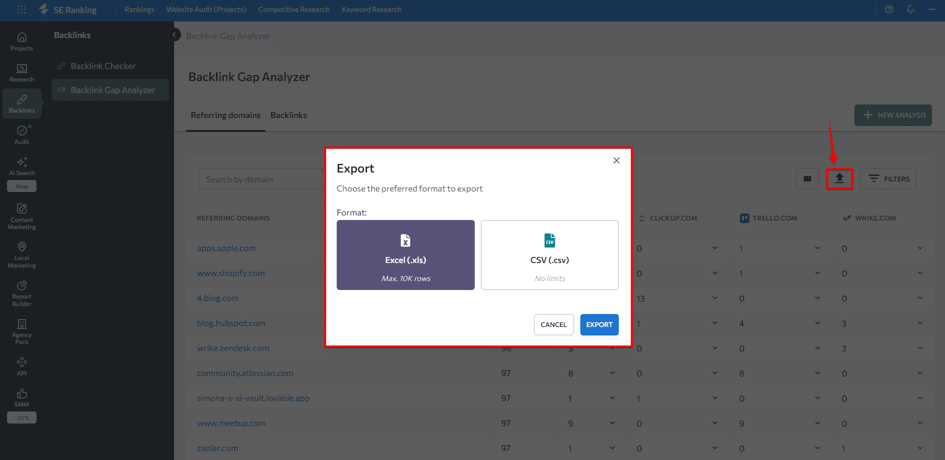The image size is (945, 460).
Task: Expand trello.com backlinks for blog.hubspot.com
Action: [817, 323]
